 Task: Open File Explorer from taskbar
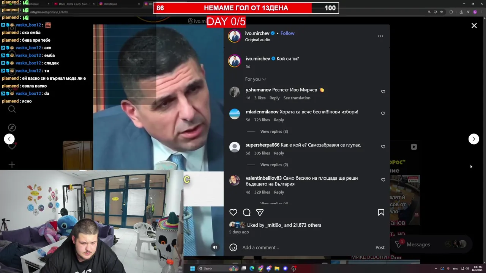(x=277, y=268)
